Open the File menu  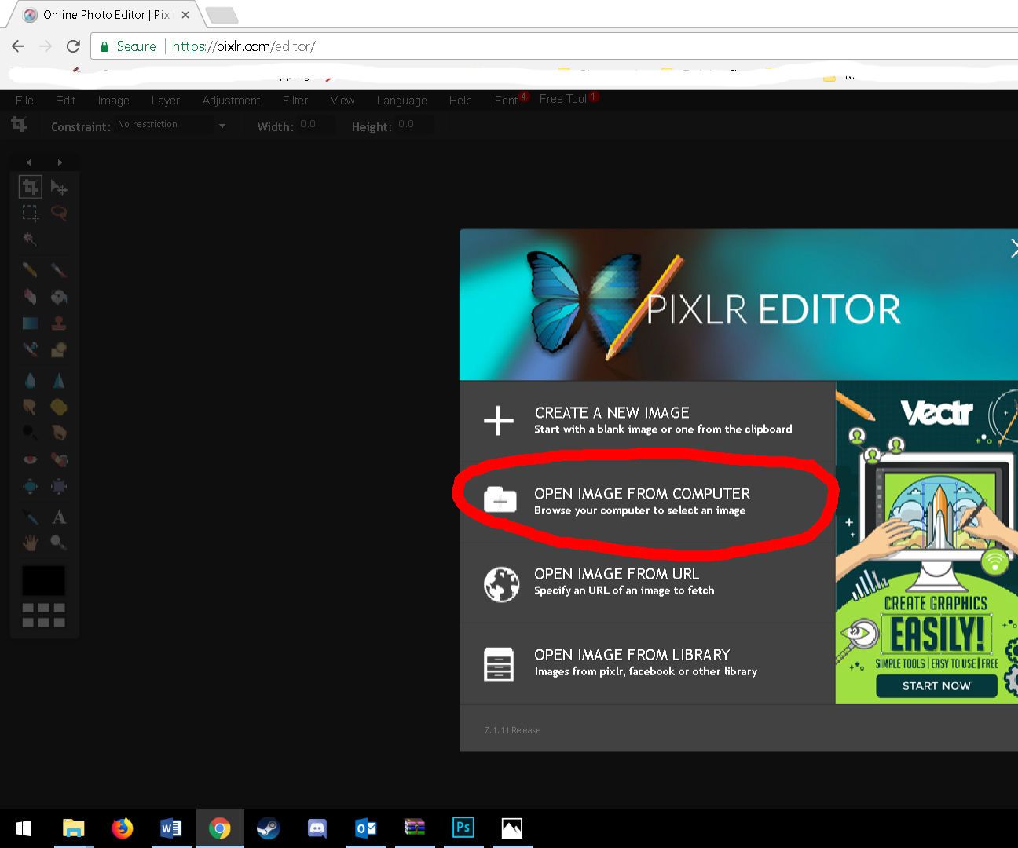24,101
